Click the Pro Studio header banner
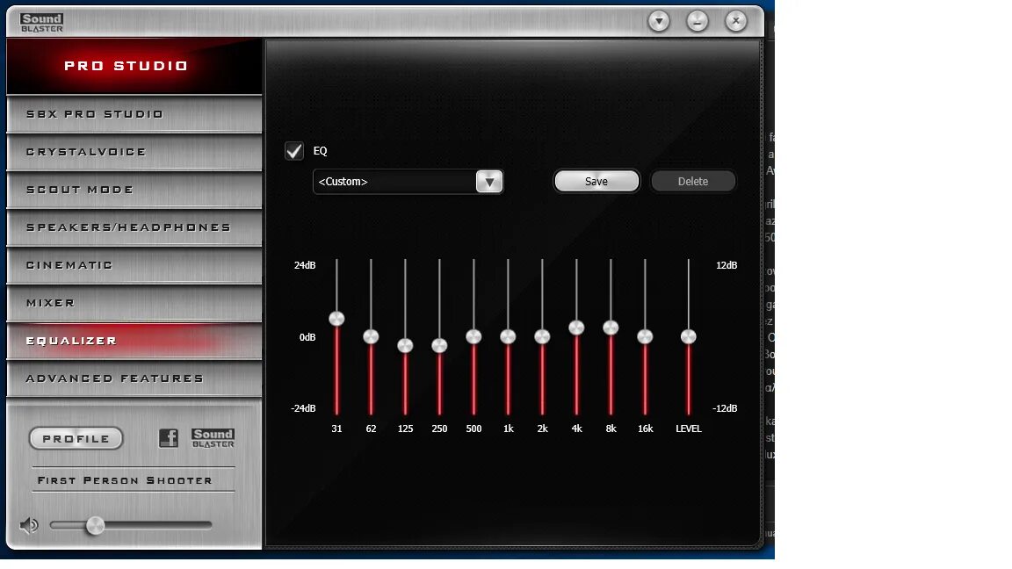Screen dimensions: 1012x569 tap(134, 66)
